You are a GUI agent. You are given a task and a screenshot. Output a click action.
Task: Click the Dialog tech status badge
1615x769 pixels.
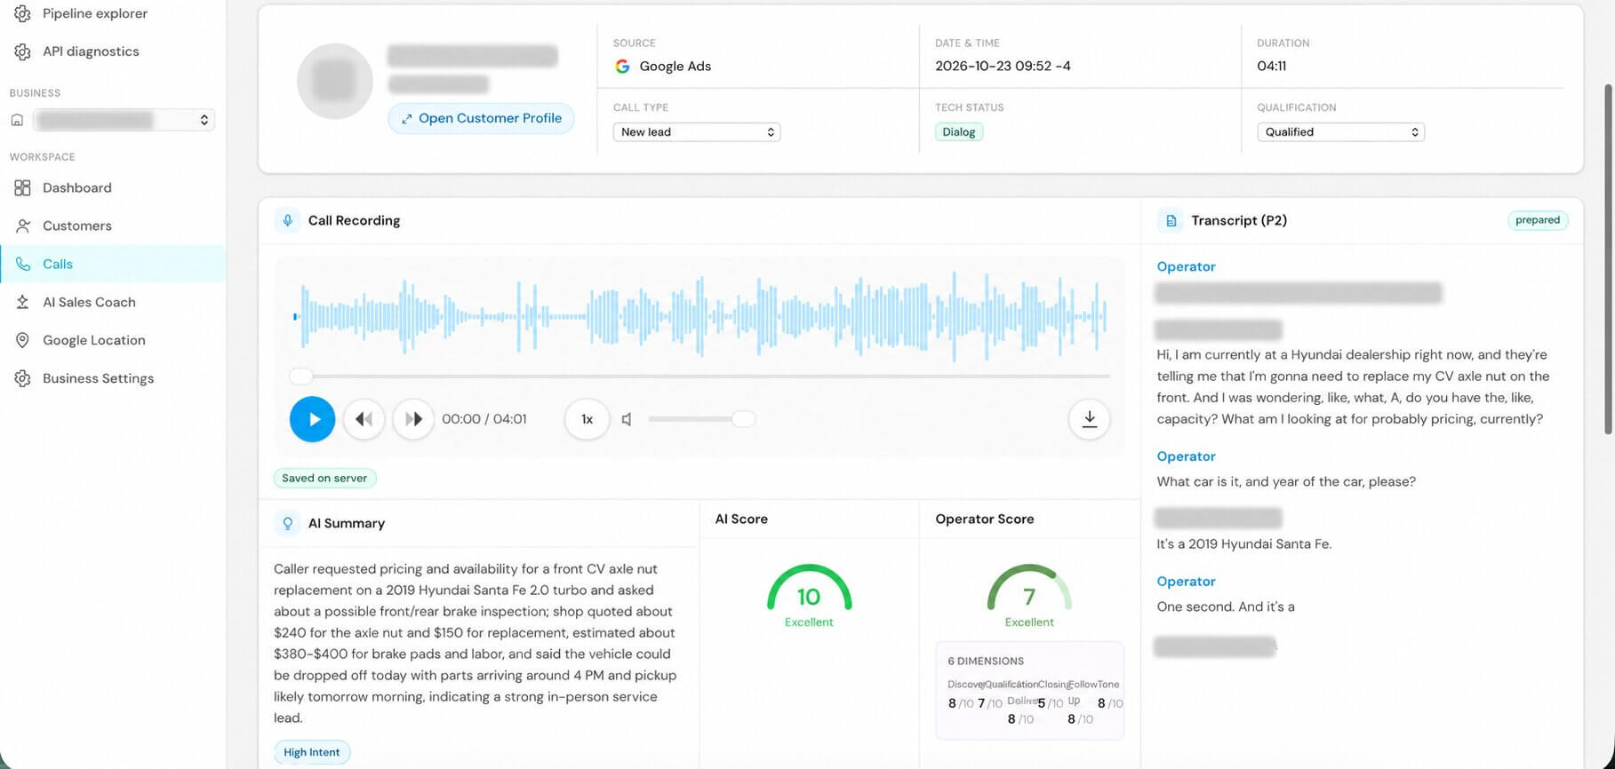click(x=959, y=132)
